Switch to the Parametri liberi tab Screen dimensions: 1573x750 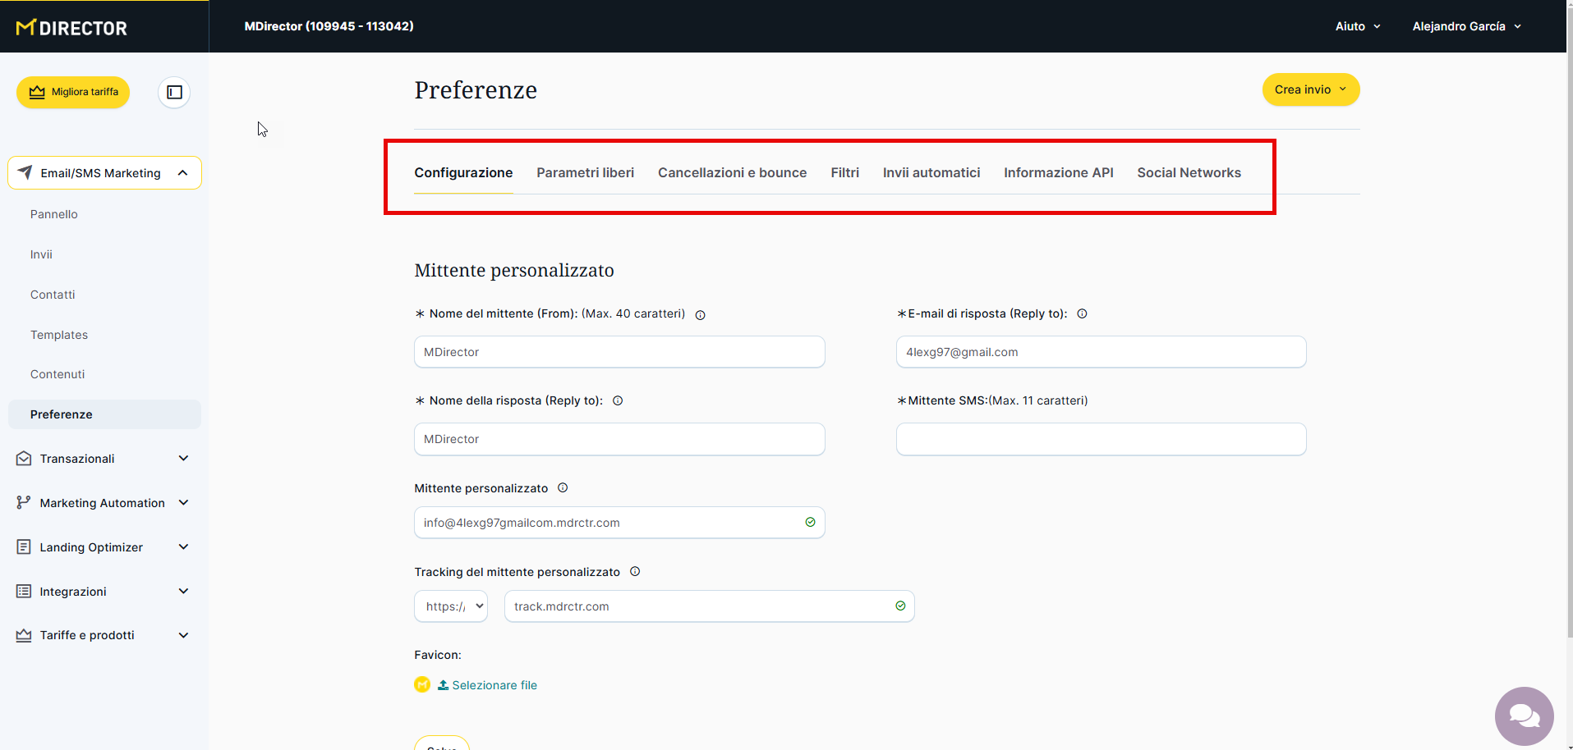[x=585, y=172]
